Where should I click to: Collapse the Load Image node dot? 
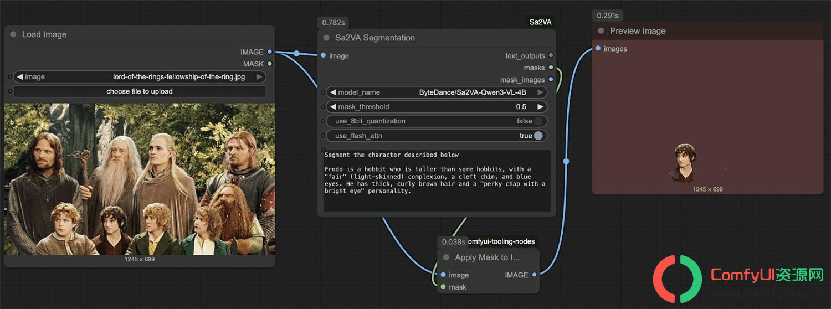(13, 34)
